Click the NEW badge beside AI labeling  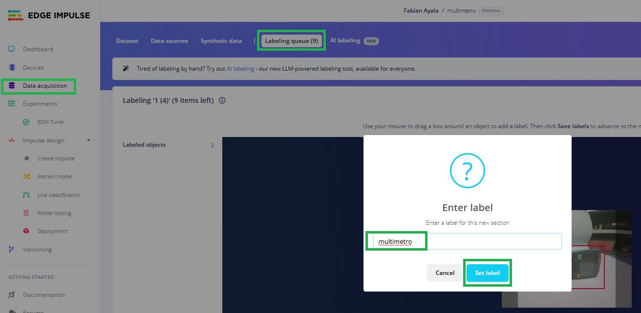[371, 41]
